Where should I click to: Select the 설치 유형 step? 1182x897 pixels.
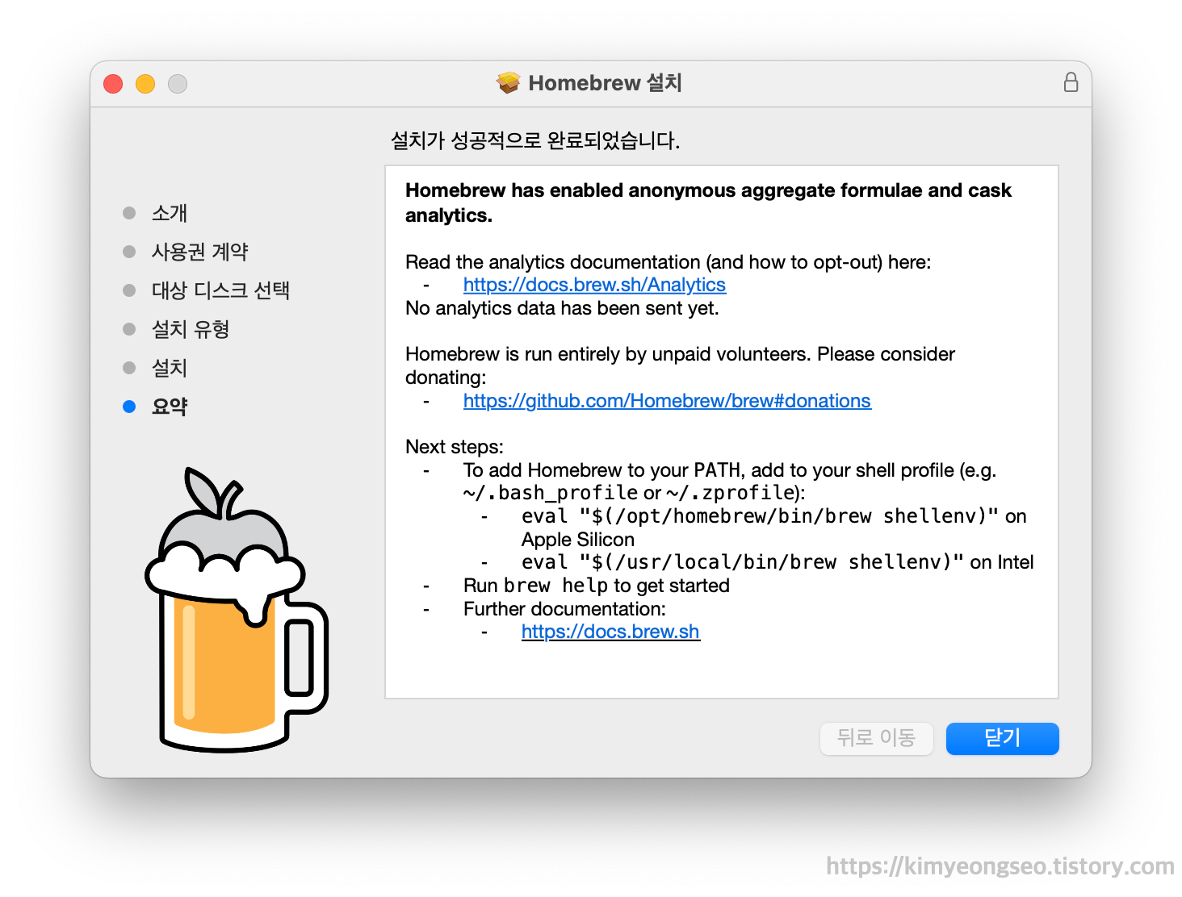(x=191, y=329)
